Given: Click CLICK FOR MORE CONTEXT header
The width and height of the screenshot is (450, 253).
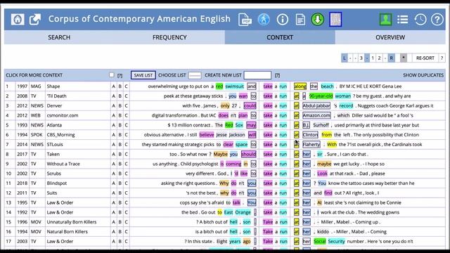Looking at the screenshot, I should (x=34, y=75).
